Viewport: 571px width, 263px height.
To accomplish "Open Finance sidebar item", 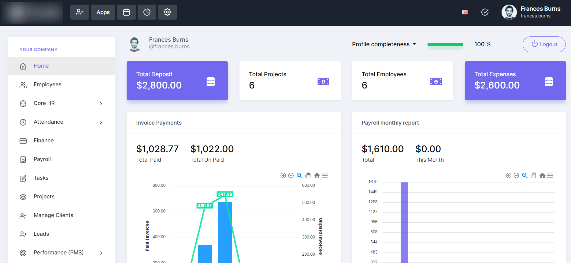I will coord(62,141).
